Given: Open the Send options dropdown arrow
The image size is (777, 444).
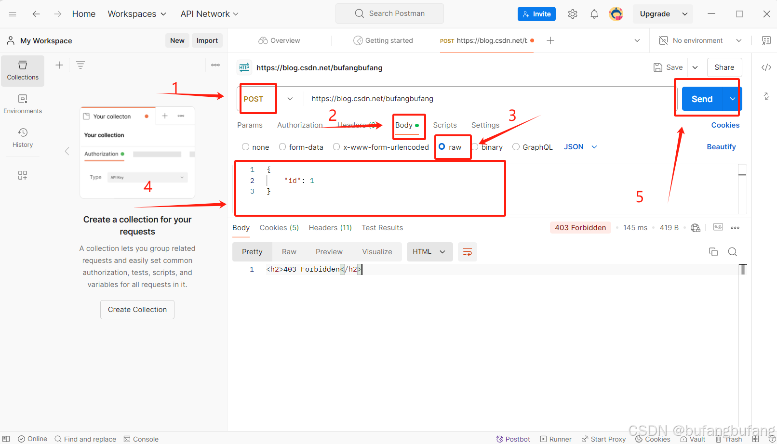Looking at the screenshot, I should click(x=733, y=99).
